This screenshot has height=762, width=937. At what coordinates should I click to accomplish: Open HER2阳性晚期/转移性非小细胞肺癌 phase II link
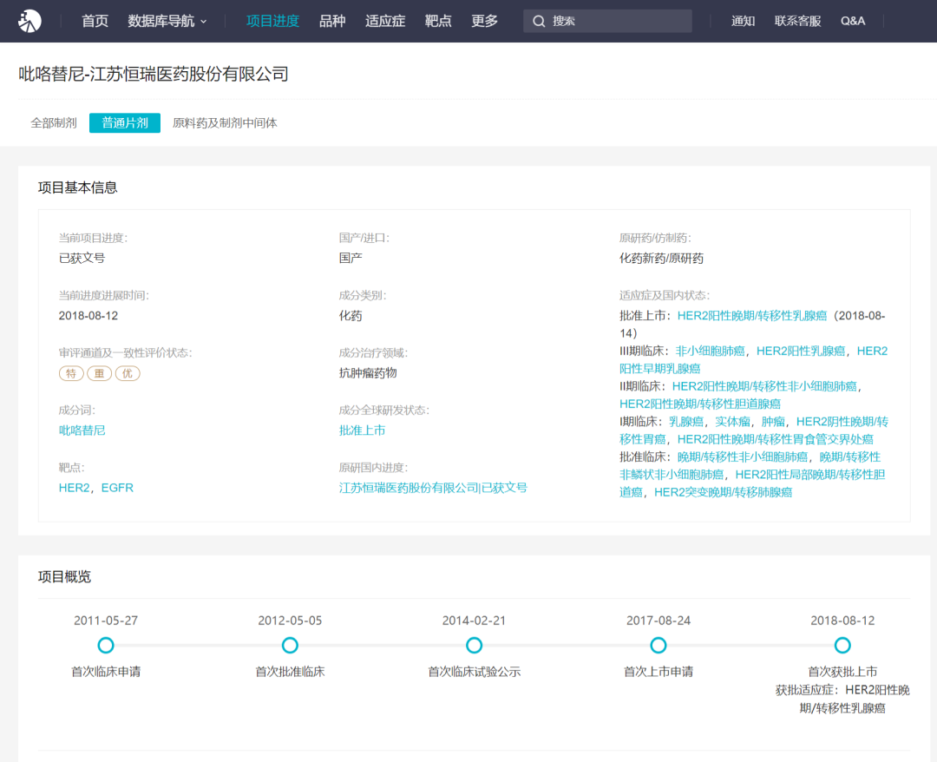pos(764,386)
